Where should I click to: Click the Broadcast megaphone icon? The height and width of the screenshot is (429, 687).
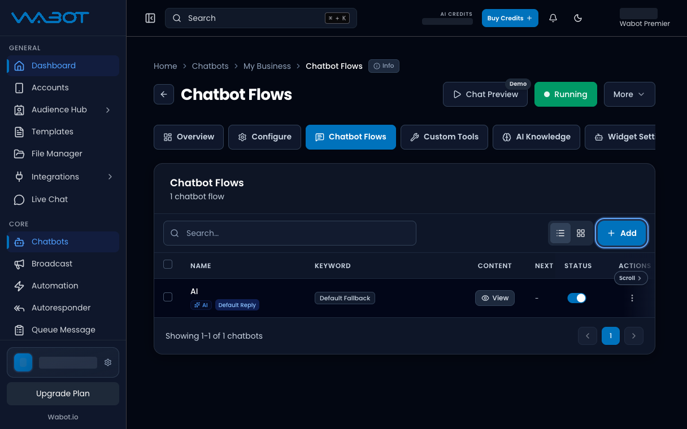pos(19,264)
